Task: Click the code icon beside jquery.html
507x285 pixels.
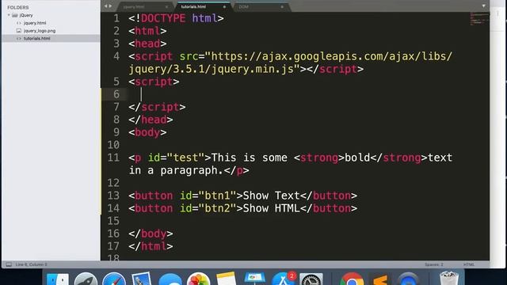Action: [x=19, y=23]
